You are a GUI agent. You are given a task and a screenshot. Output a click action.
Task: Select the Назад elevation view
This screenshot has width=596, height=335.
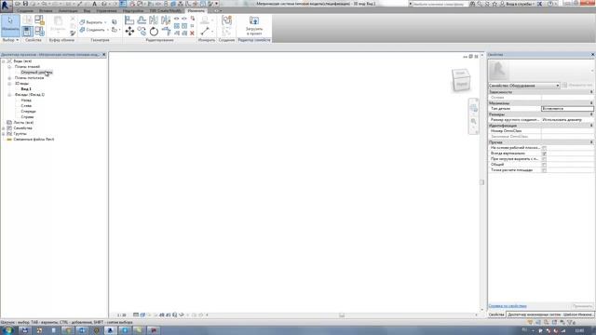pos(26,100)
